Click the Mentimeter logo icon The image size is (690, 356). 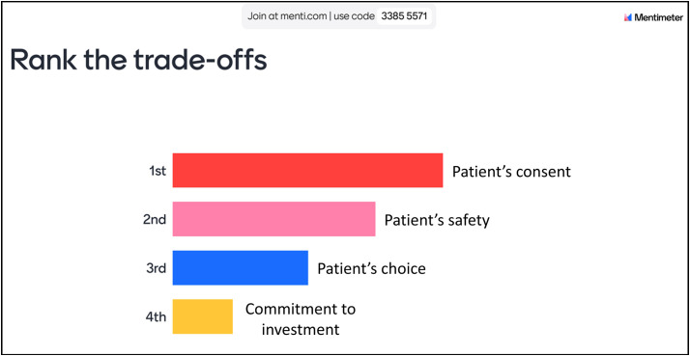628,17
